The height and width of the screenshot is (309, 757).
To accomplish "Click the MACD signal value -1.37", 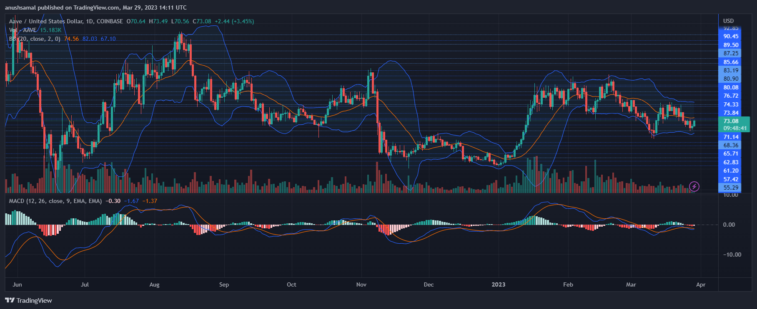I will point(150,201).
